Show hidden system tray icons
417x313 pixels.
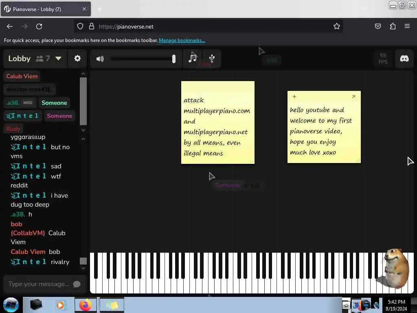346,305
